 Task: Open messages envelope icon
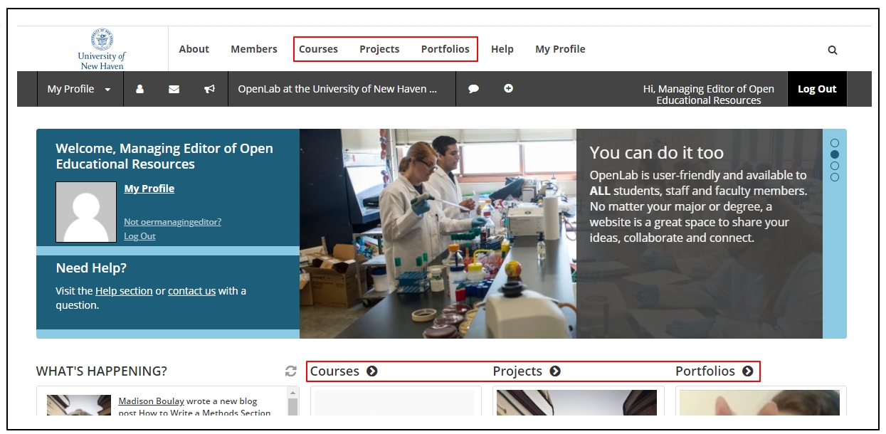(x=174, y=89)
